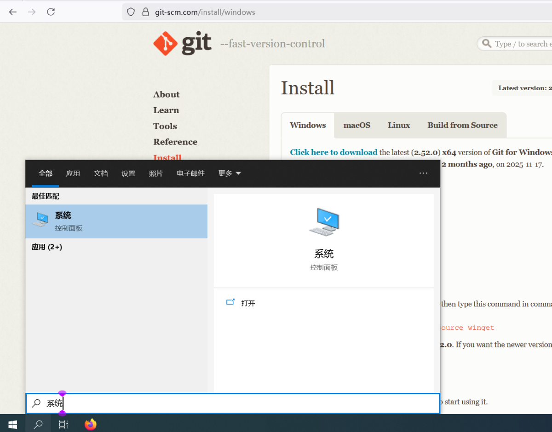Open Task View on the taskbar

pyautogui.click(x=63, y=424)
